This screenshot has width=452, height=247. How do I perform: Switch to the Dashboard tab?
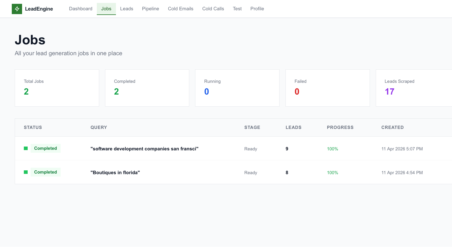tap(81, 9)
